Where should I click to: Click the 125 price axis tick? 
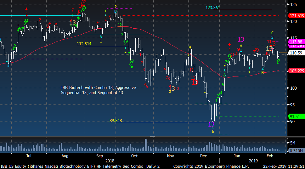point(294,4)
